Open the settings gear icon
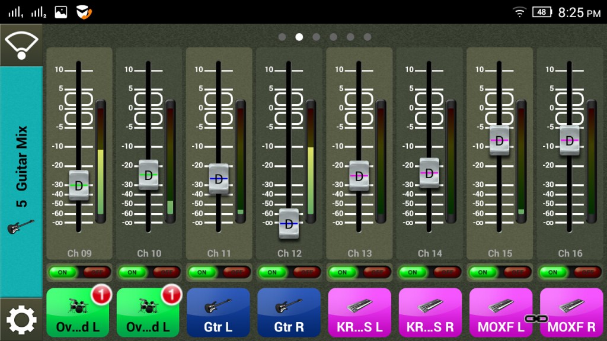 click(21, 320)
